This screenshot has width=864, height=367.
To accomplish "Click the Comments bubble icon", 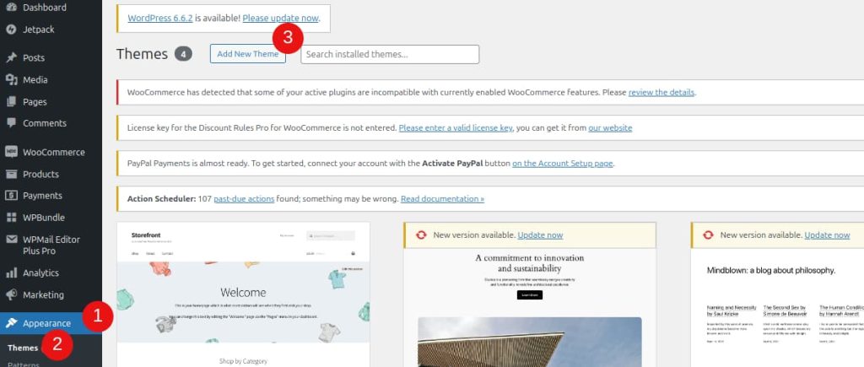I will 11,123.
